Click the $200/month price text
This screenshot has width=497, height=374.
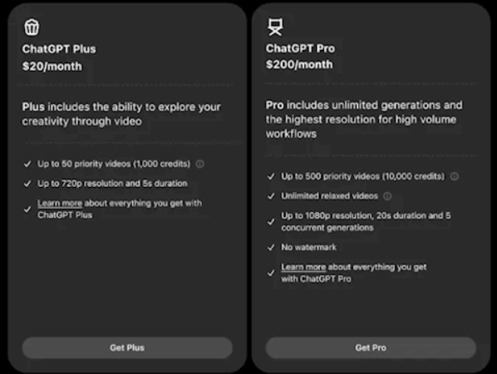tap(299, 65)
